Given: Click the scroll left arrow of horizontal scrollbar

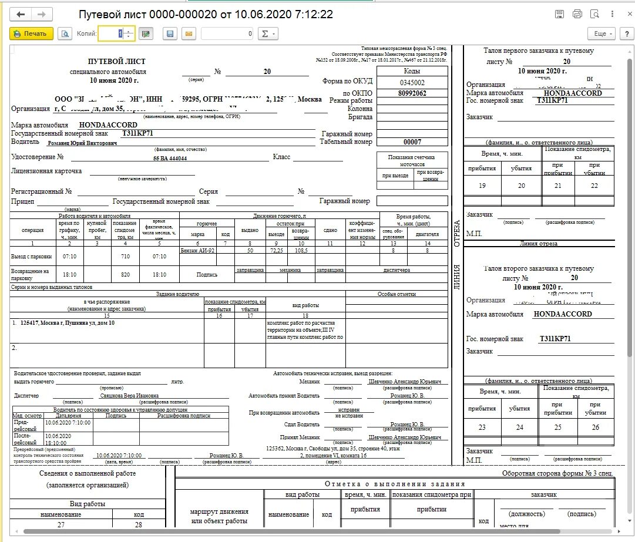Looking at the screenshot, I should pos(16,531).
